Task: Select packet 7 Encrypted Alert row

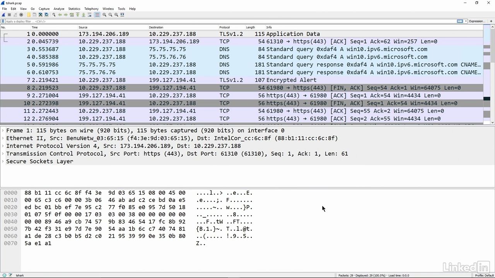Action: point(242,80)
